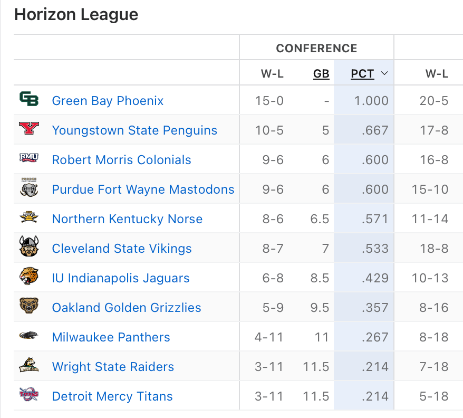Click the Milwaukee Panthers logo
The width and height of the screenshot is (463, 418).
pyautogui.click(x=29, y=336)
